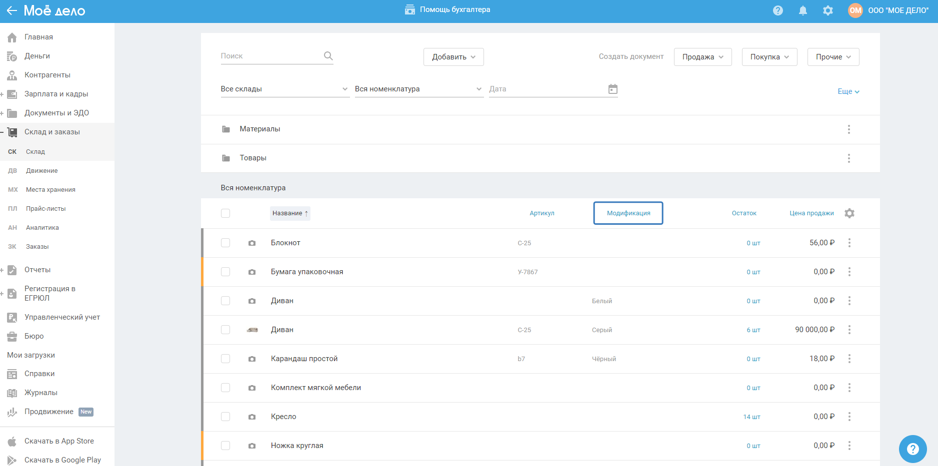Open the floating help chat button
The width and height of the screenshot is (938, 466).
[912, 449]
